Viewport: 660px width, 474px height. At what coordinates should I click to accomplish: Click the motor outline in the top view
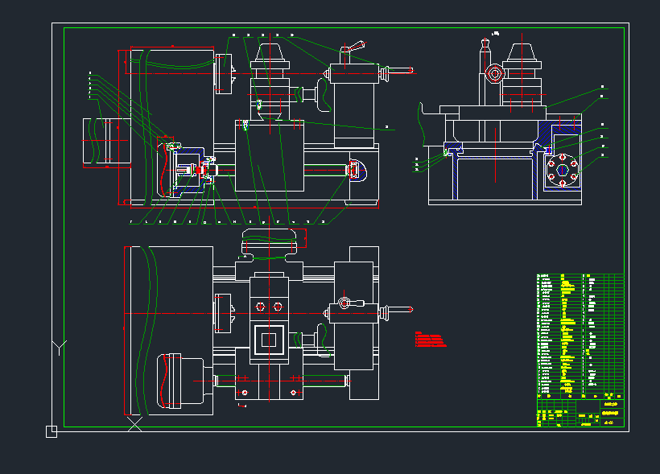point(184,380)
